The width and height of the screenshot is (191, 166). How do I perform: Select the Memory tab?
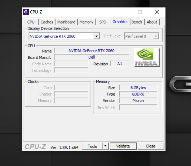86,22
